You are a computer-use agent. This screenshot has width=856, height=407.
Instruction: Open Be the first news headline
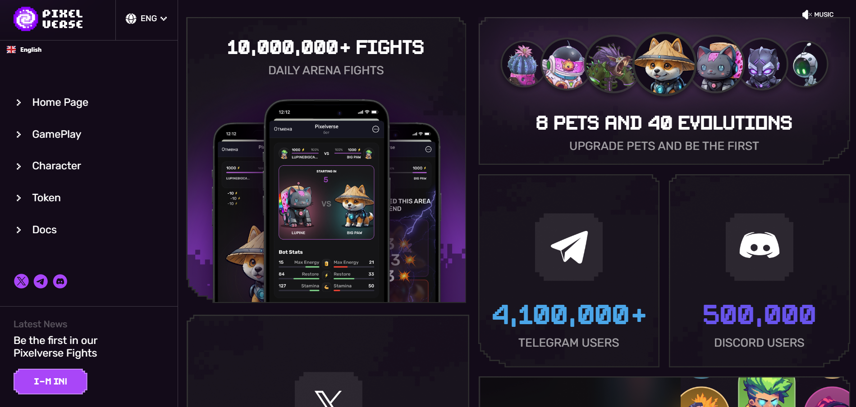tap(55, 347)
